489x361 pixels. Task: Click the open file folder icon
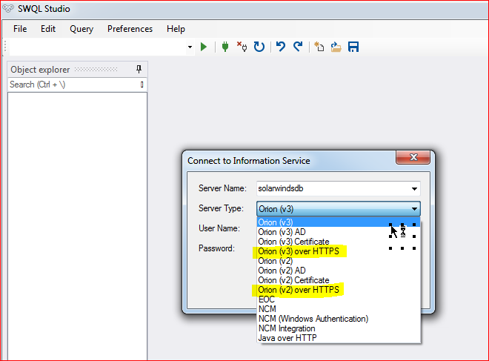336,47
